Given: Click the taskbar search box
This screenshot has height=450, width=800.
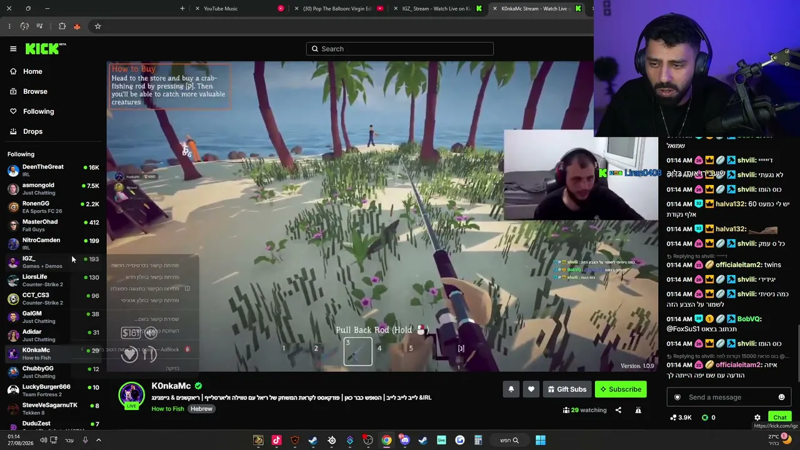Looking at the screenshot, I should [509, 440].
